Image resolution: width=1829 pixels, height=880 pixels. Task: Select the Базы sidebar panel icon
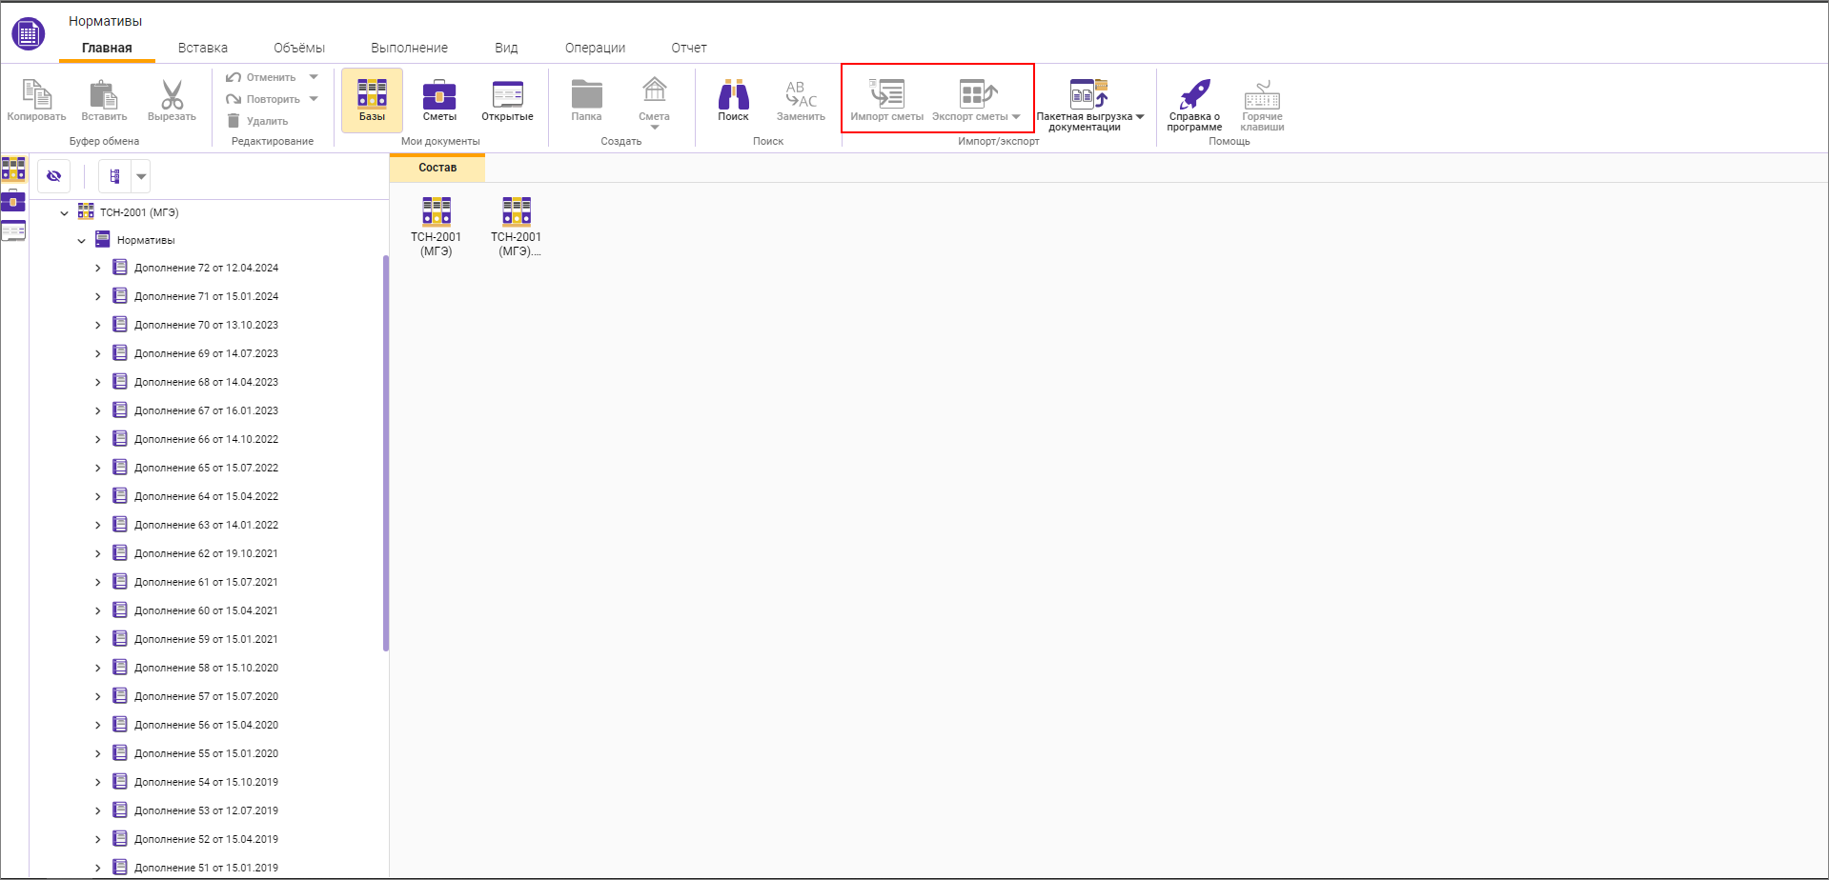(x=13, y=169)
